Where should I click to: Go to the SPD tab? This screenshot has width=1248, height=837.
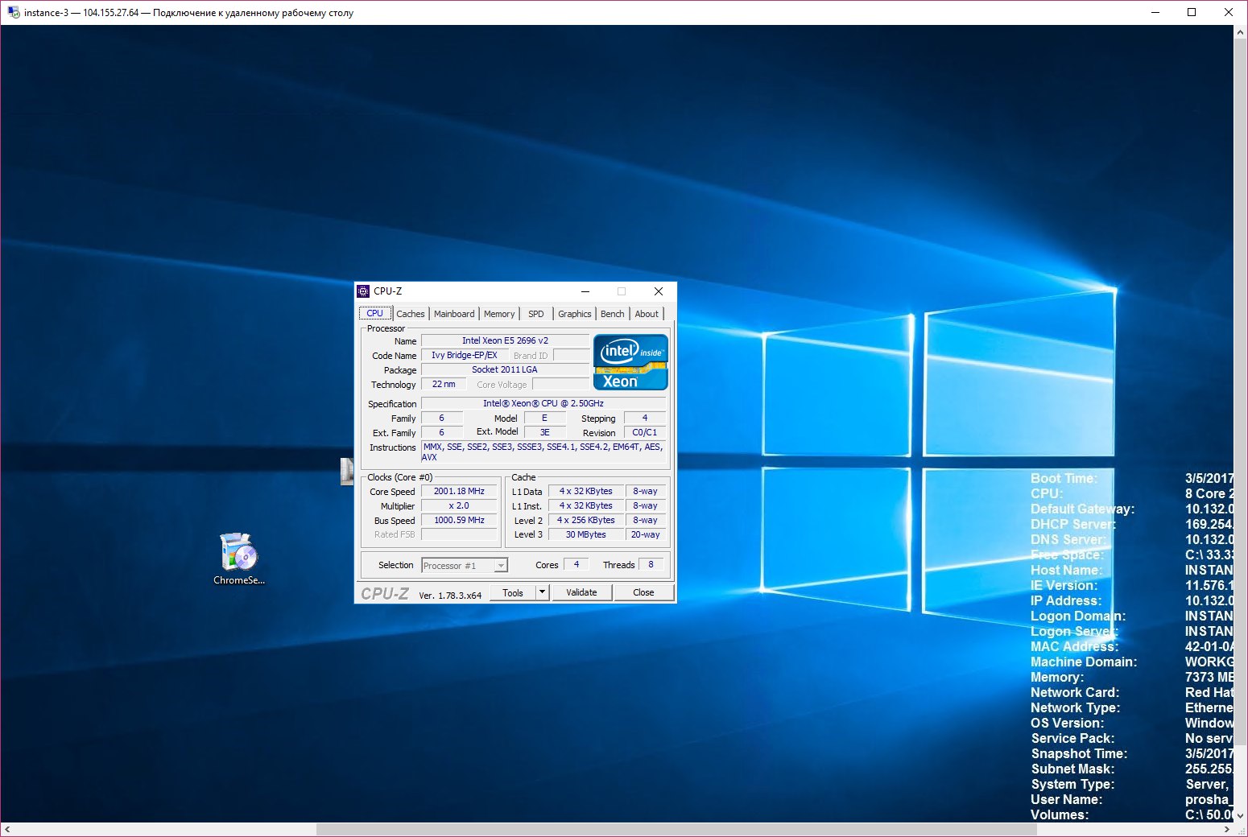pos(536,314)
